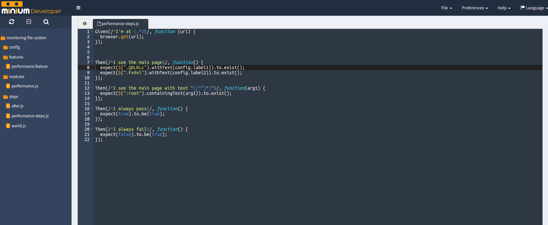Collapse code fold arrow at line 7

92,62
